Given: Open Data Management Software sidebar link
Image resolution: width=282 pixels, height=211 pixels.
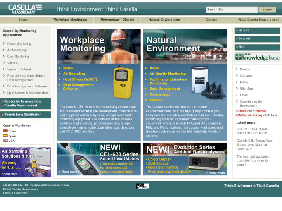Looking at the screenshot, I should click(27, 86).
